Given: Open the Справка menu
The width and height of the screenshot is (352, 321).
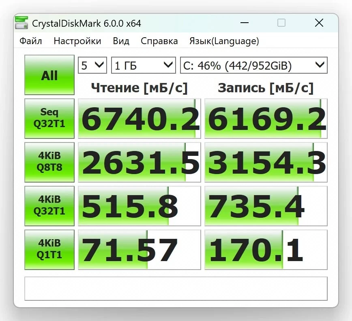Looking at the screenshot, I should point(159,41).
